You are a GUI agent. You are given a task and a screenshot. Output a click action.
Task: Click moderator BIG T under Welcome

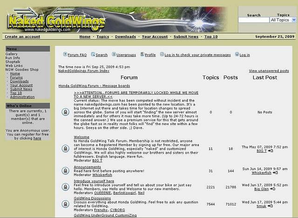(97, 161)
